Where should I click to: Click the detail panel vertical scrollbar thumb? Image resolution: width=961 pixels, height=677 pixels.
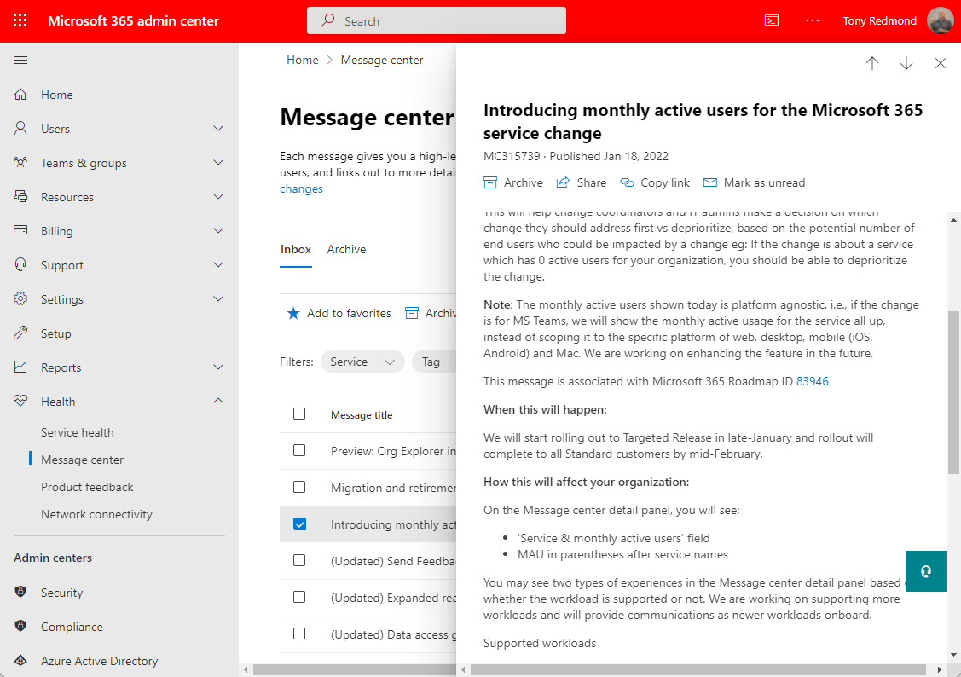pyautogui.click(x=953, y=392)
